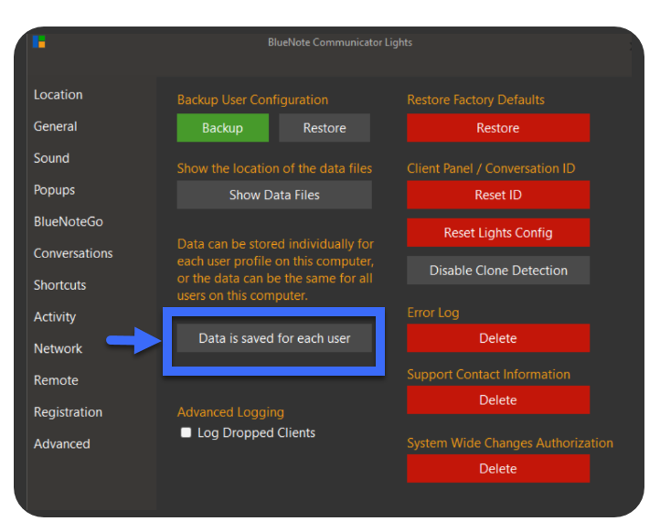
Task: Delete System Wide Changes Authorization
Action: coord(498,468)
